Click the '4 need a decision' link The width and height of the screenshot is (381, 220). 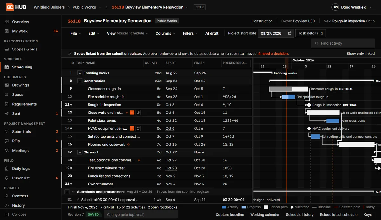coord(273,53)
